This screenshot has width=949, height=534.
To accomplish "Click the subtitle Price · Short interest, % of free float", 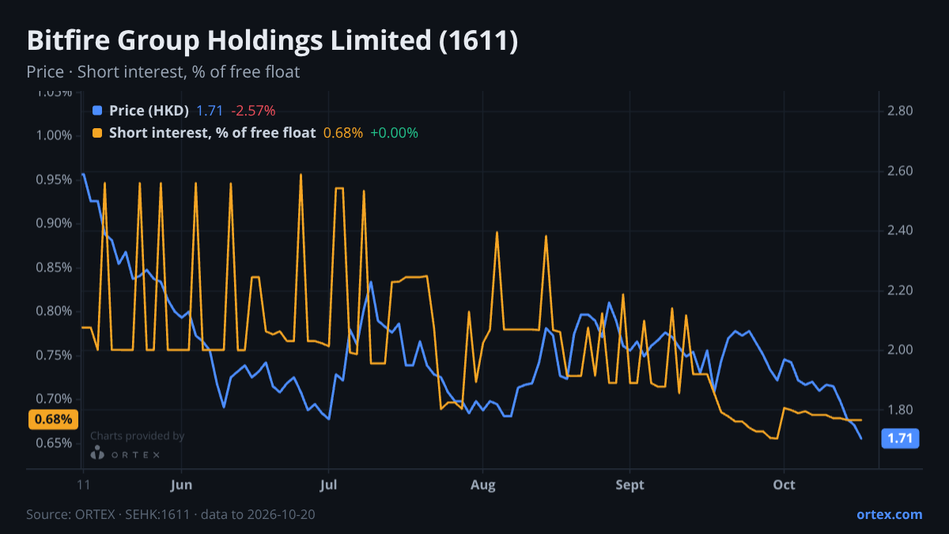I will pos(163,72).
